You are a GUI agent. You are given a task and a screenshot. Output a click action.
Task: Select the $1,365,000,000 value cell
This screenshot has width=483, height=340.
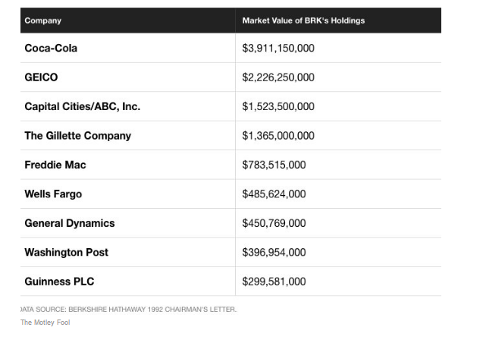point(278,136)
